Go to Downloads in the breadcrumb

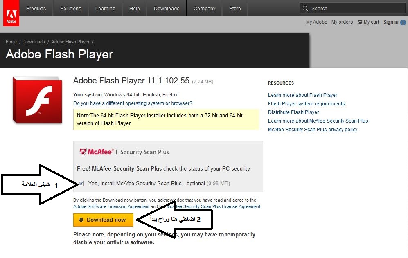click(34, 42)
